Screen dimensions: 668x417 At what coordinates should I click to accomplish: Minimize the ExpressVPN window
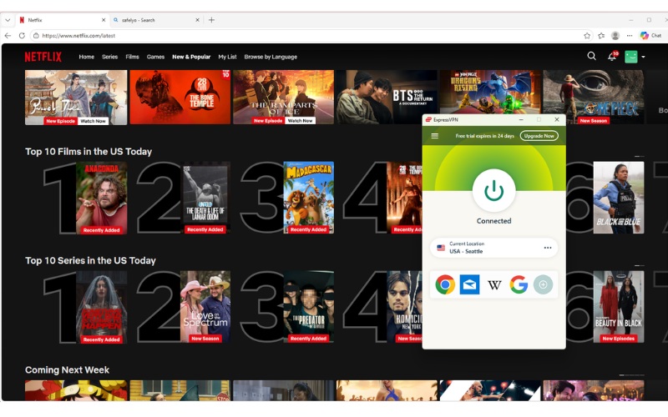point(521,119)
